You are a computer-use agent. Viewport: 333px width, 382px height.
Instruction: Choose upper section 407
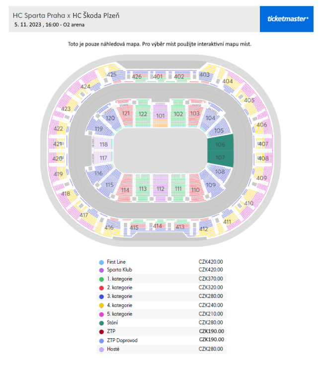tap(263, 144)
